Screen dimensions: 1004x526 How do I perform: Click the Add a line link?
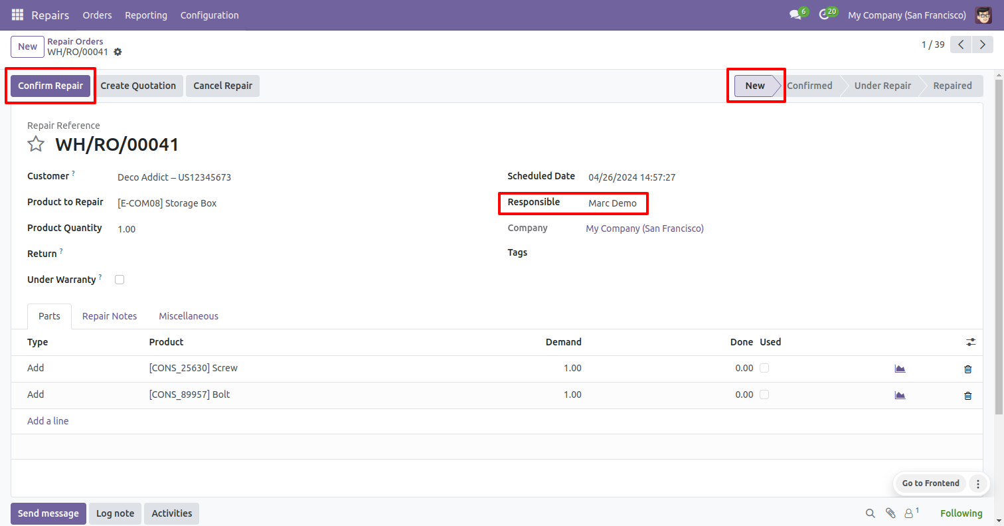(48, 421)
